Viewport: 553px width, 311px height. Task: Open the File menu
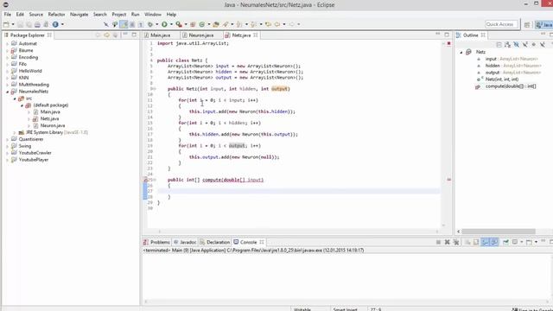click(8, 15)
